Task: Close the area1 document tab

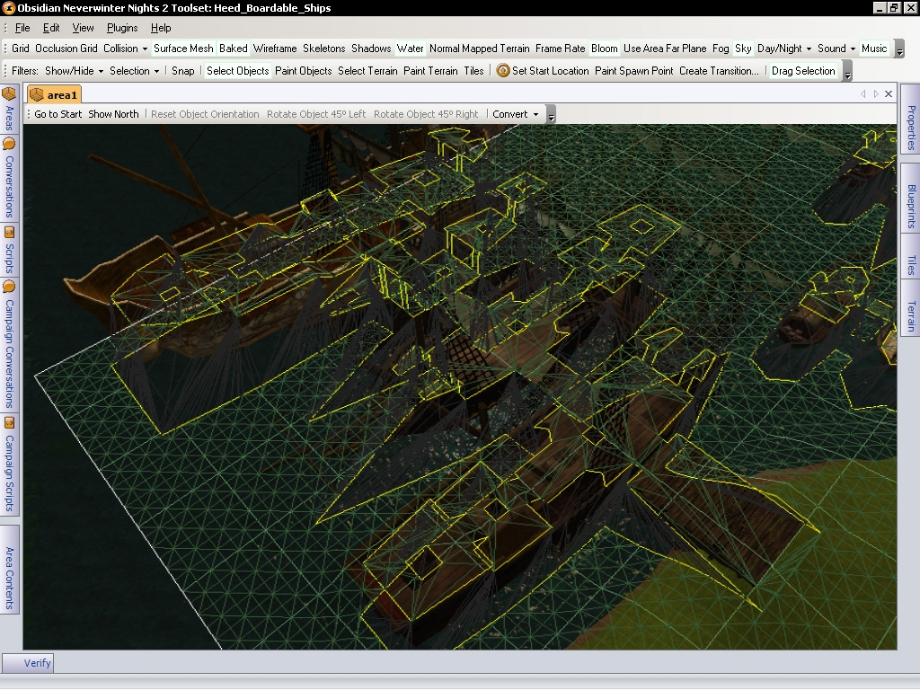Action: 889,93
